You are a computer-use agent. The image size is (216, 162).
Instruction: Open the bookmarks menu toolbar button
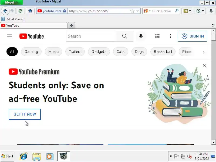pos(187,11)
